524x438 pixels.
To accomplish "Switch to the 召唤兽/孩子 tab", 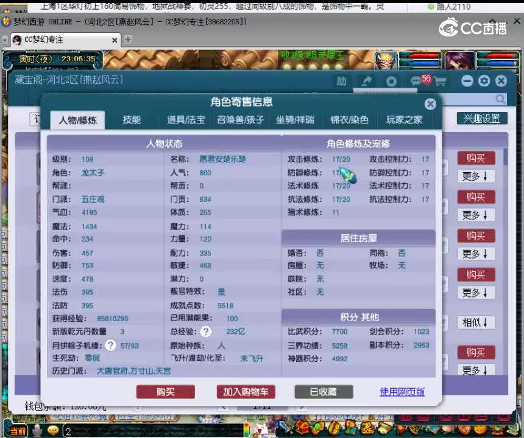I will tap(240, 120).
